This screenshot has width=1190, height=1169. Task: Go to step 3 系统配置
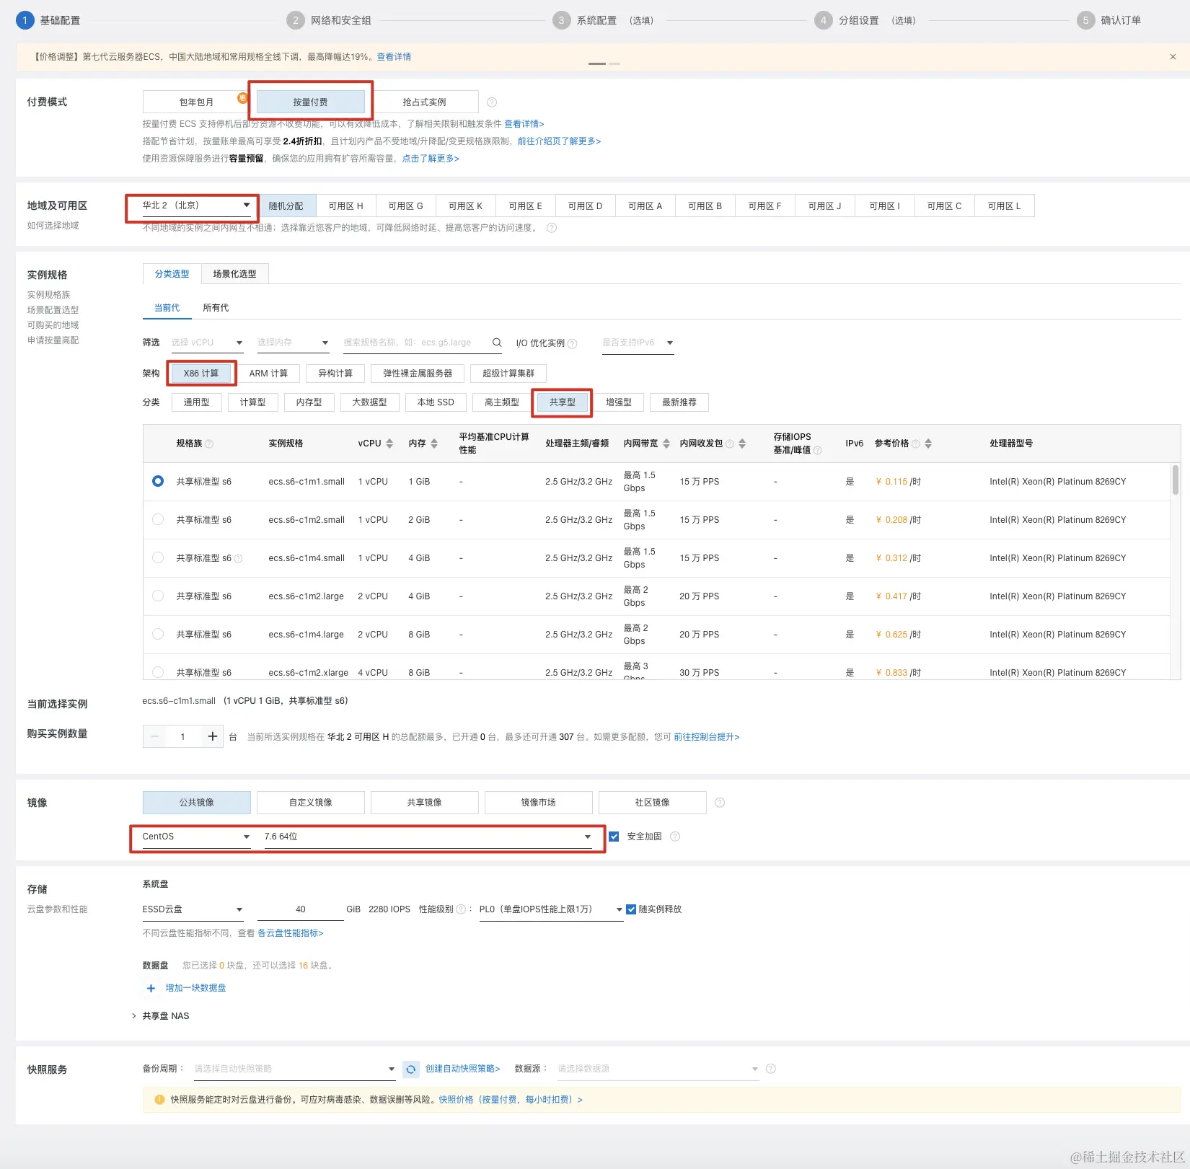tap(603, 20)
